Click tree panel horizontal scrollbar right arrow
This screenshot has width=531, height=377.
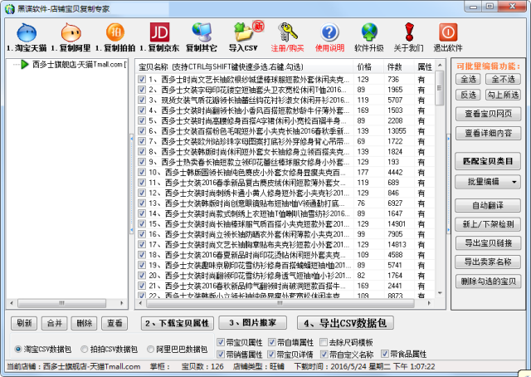(122, 303)
